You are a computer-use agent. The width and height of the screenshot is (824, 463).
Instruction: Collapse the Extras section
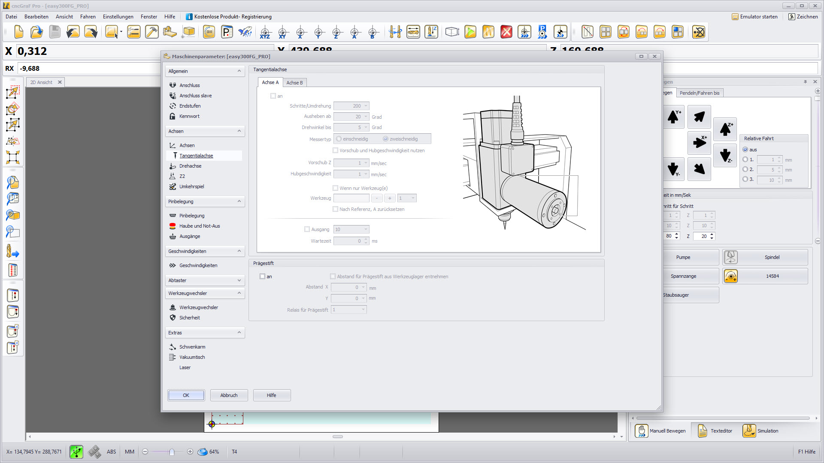point(239,333)
